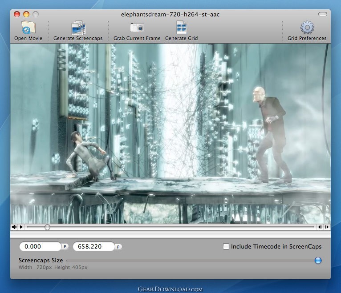Viewport: 341px width, 293px height.
Task: Toggle toolbar with the pill button in title bar
Action: 322,14
